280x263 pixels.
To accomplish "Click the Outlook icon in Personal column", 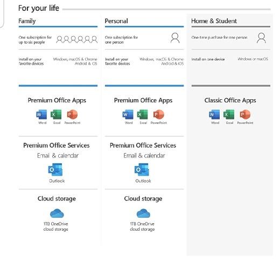I will point(142,170).
